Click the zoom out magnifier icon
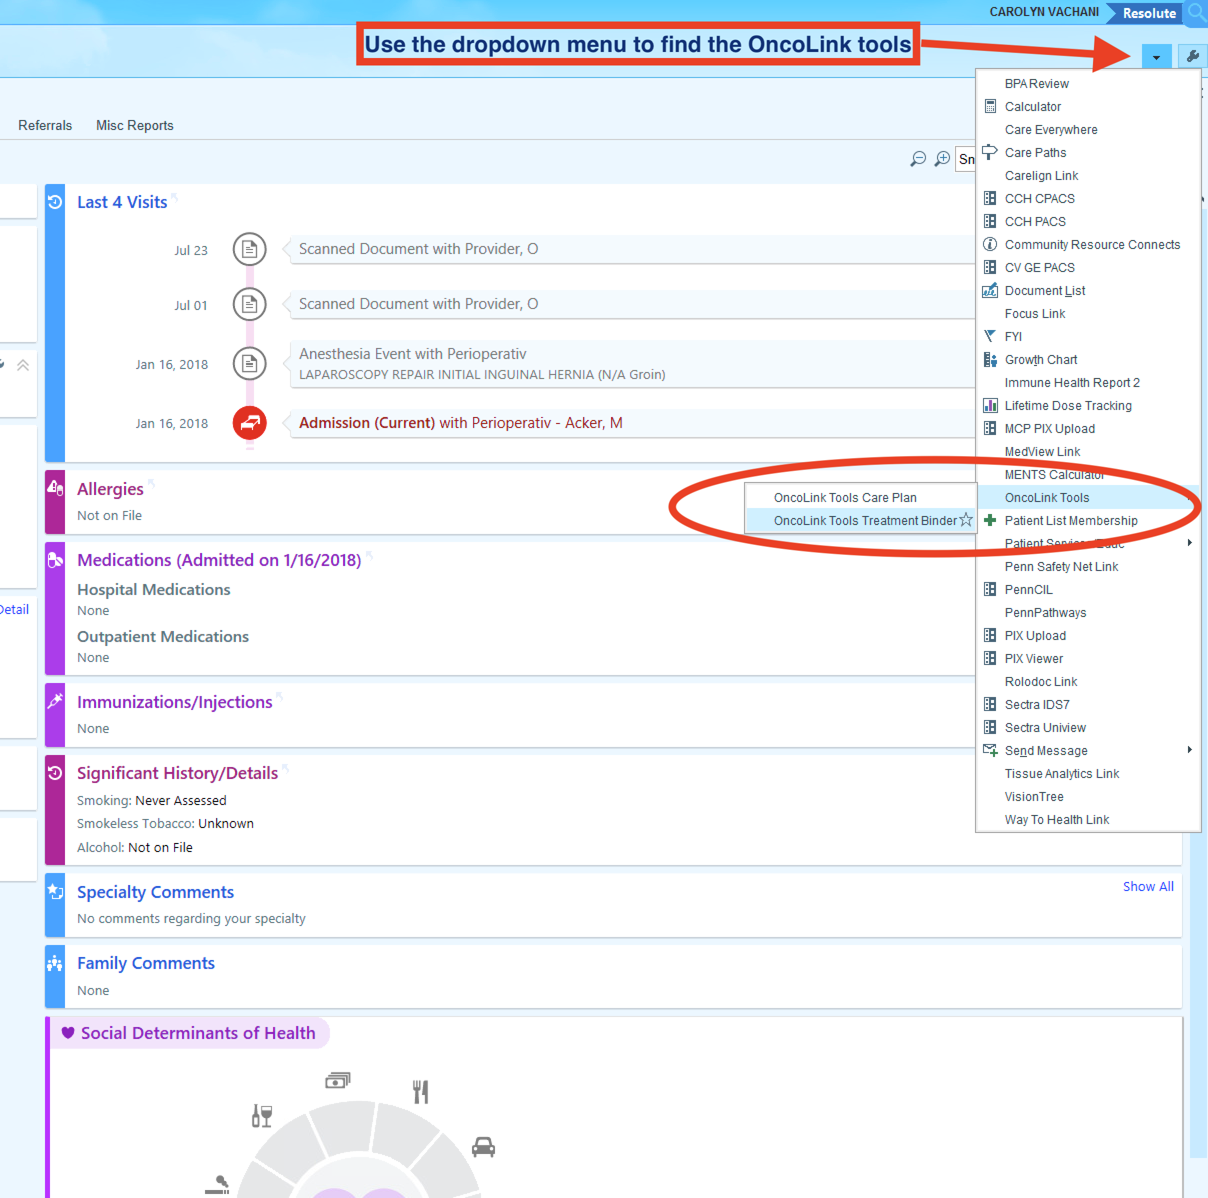This screenshot has height=1198, width=1208. coord(917,159)
